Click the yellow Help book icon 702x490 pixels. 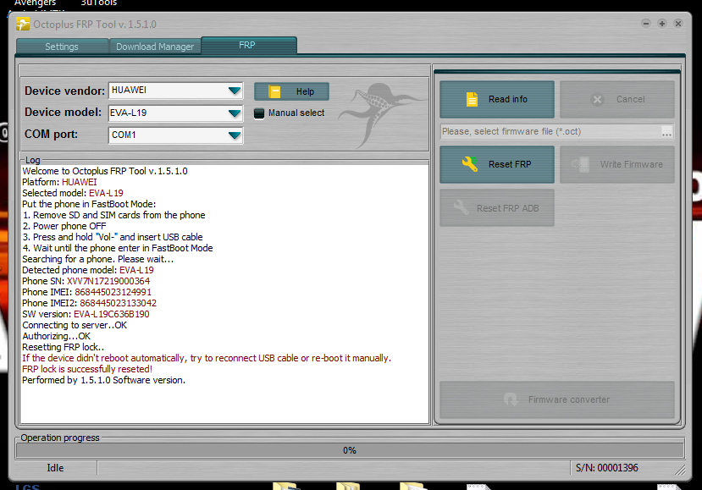pos(274,91)
